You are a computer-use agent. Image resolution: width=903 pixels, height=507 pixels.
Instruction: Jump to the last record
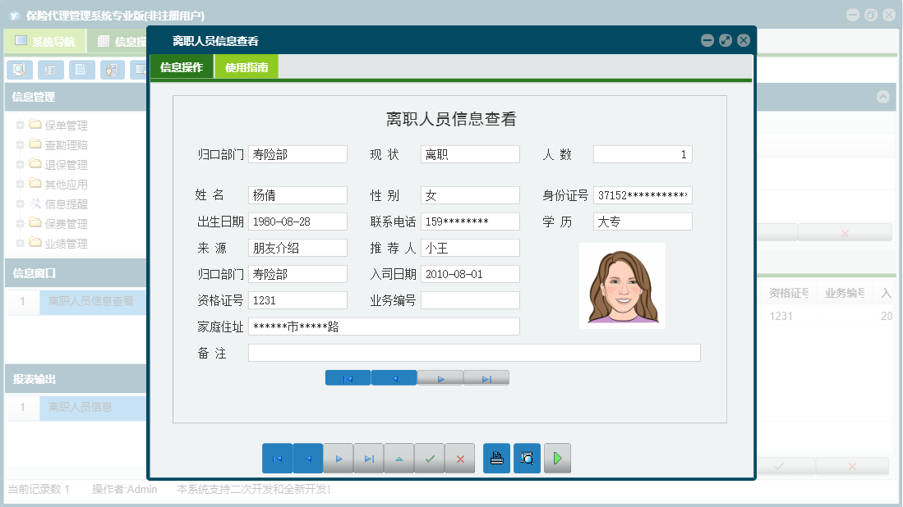pos(368,459)
